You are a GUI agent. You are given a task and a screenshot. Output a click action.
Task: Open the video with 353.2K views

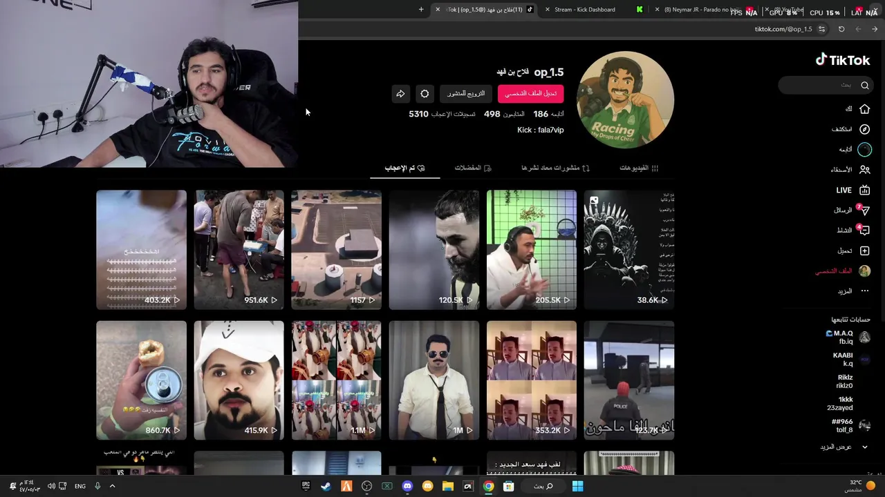click(x=532, y=380)
